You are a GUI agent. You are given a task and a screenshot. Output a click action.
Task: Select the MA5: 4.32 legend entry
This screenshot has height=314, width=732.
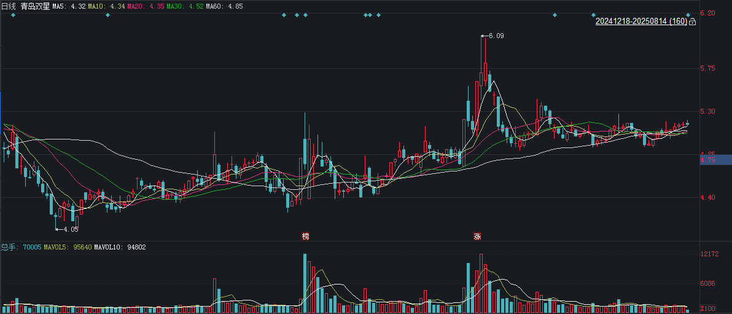[69, 7]
